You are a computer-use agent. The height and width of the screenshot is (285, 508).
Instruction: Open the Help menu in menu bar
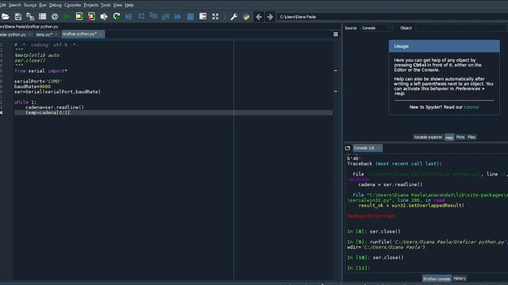click(x=129, y=5)
